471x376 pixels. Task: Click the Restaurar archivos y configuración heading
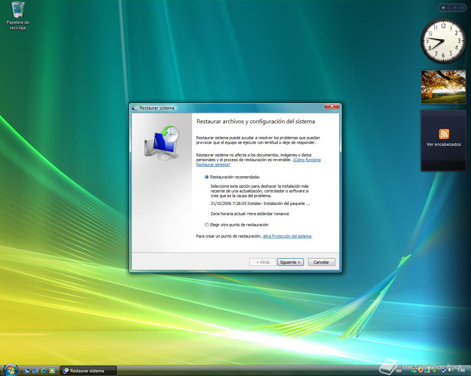point(256,122)
